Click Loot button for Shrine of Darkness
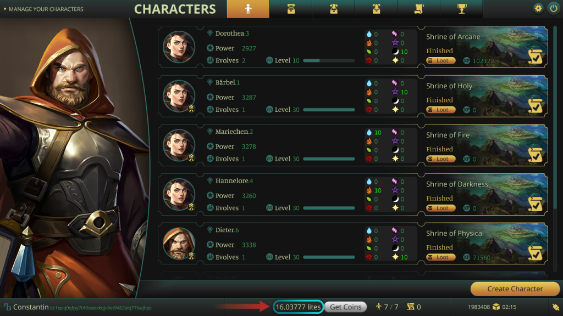The image size is (563, 316). tap(440, 208)
